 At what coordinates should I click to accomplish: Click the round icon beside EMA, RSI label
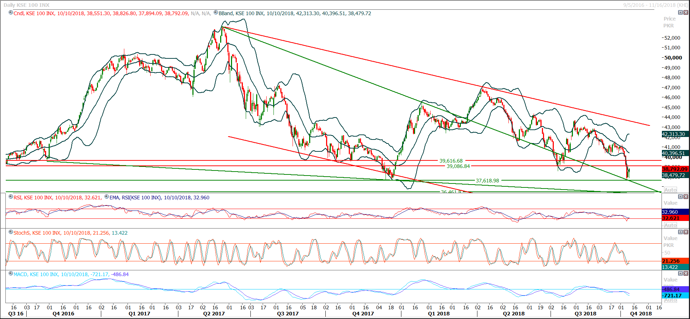click(x=107, y=197)
